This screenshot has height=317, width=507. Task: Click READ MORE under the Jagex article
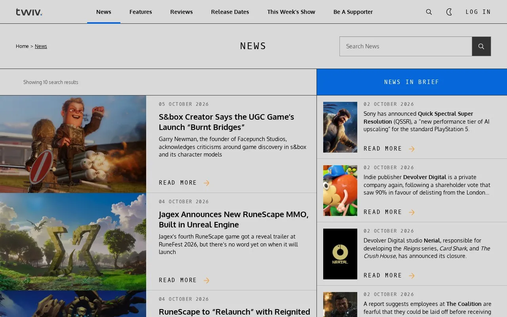(x=178, y=280)
